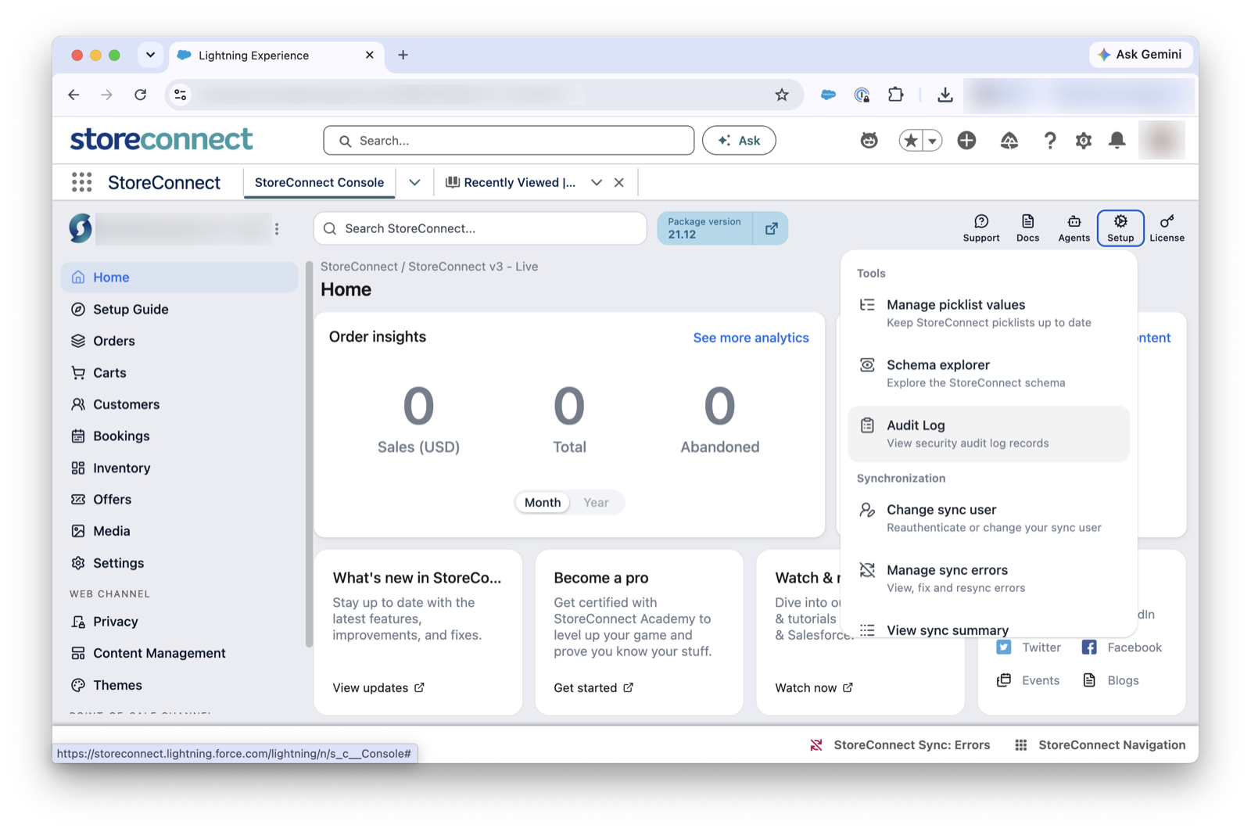Switch order insights to Year

tap(596, 502)
